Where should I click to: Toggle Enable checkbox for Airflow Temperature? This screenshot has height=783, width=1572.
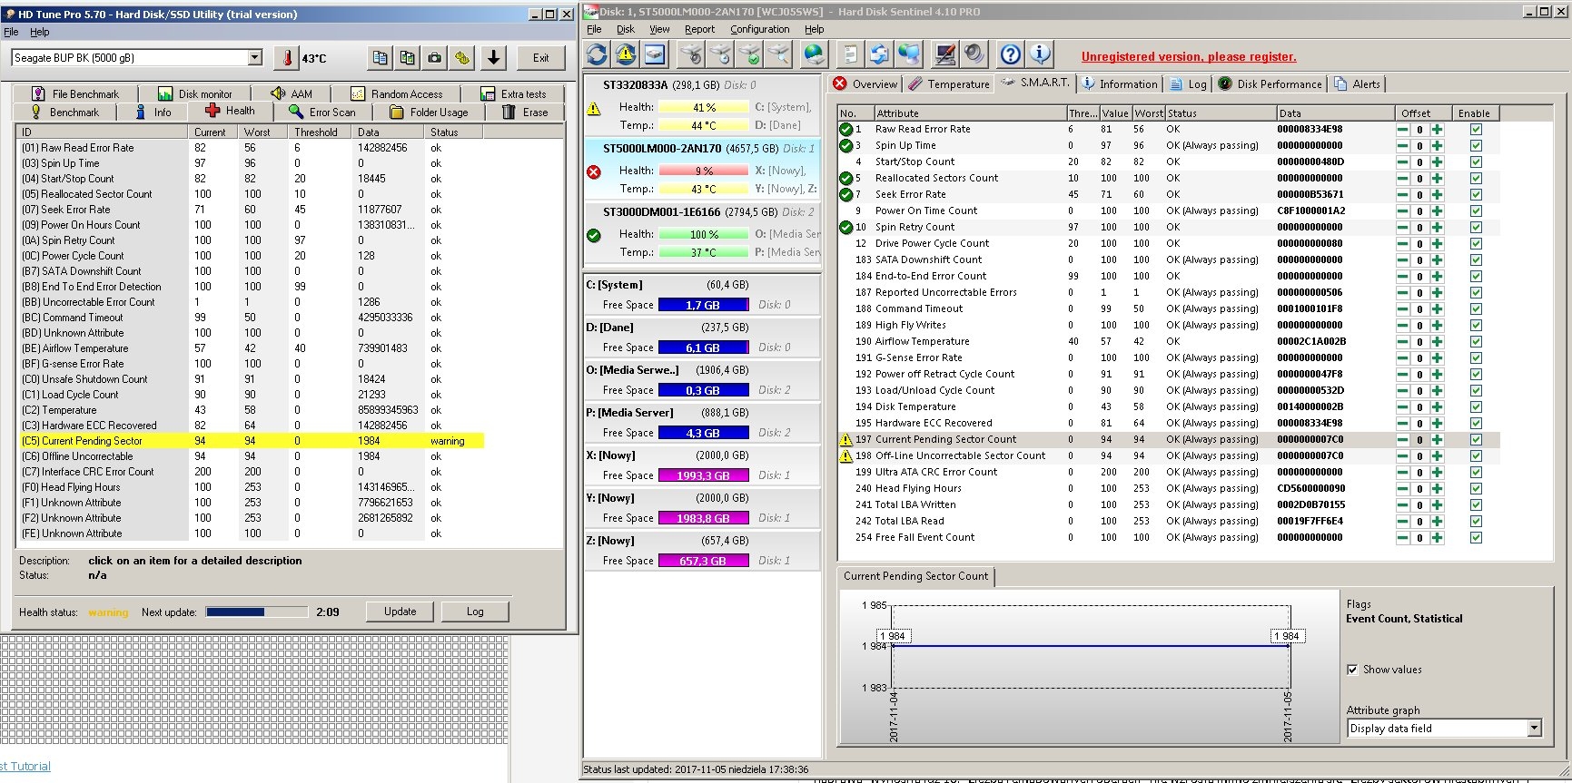pyautogui.click(x=1476, y=341)
